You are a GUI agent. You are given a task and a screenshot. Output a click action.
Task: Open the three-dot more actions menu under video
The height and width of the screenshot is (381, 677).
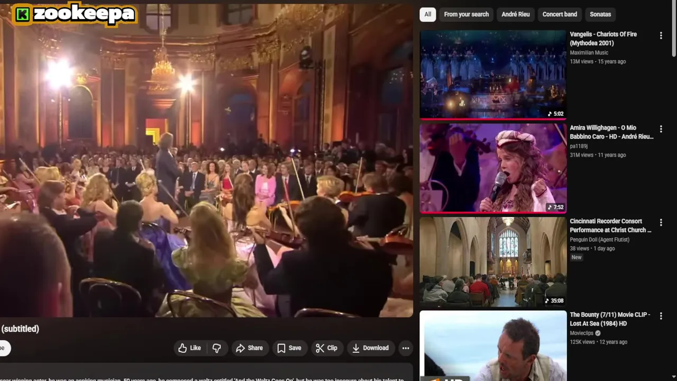point(406,348)
